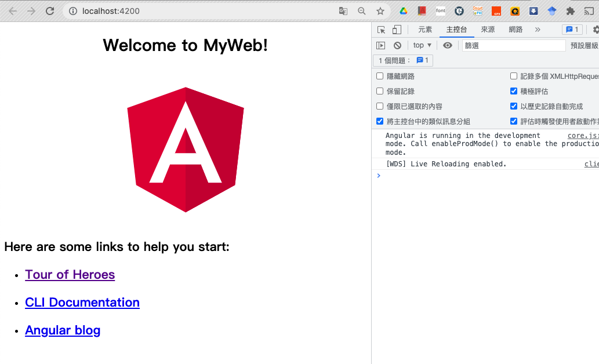Open the blue pentagon-shaped extension
The height and width of the screenshot is (364, 599).
552,11
